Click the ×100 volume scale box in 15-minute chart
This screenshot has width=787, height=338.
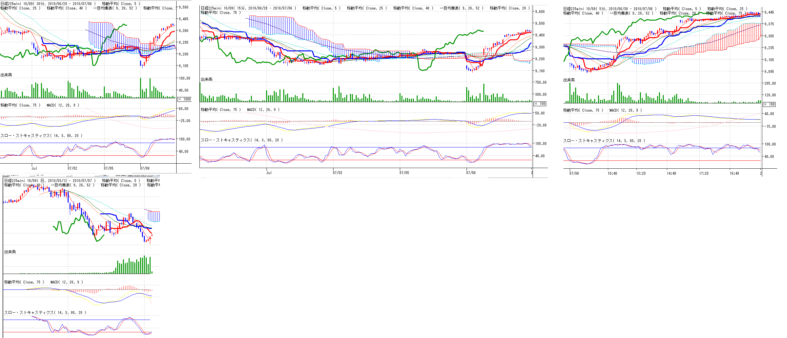[x=540, y=104]
